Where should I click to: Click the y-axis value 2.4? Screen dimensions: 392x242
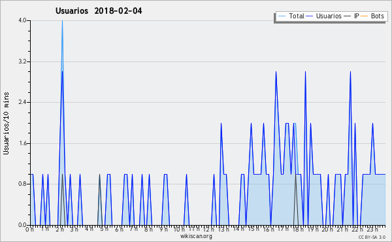point(22,102)
